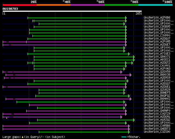
Task: Click the purple ~60% identity color bar
Action: pos(87,5)
